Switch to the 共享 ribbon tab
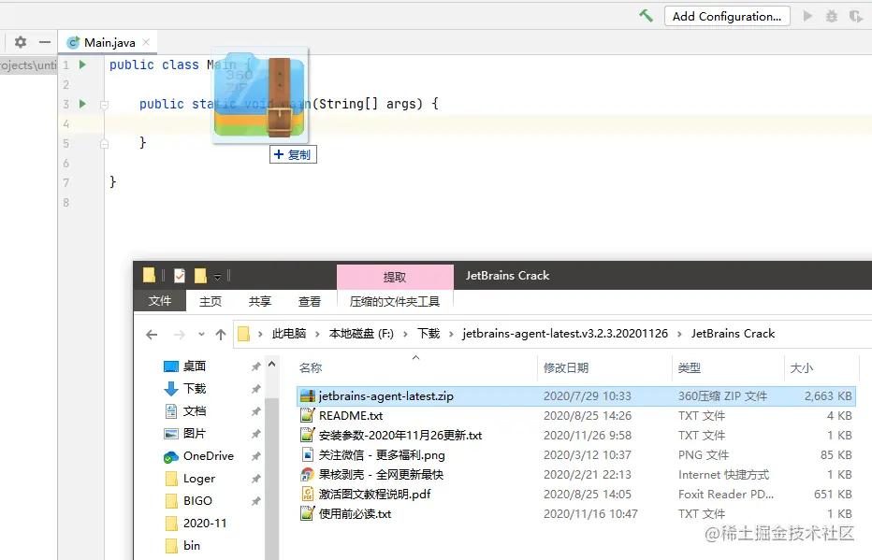872x560 pixels. tap(260, 302)
